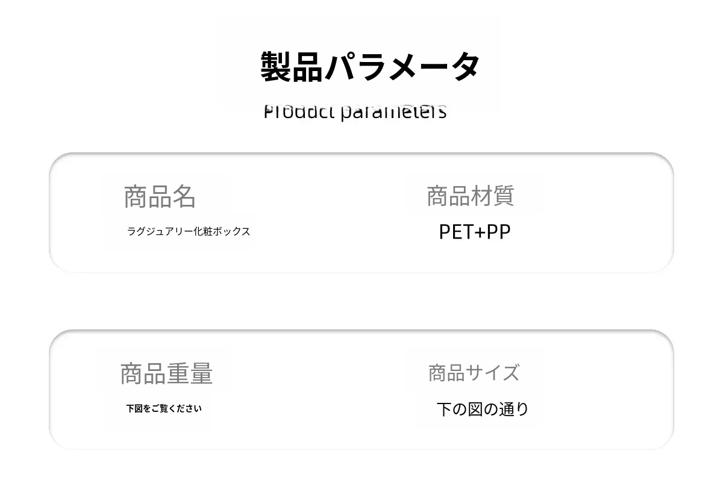Click the 下の図の通り size text
723x486 pixels.
[x=482, y=410]
